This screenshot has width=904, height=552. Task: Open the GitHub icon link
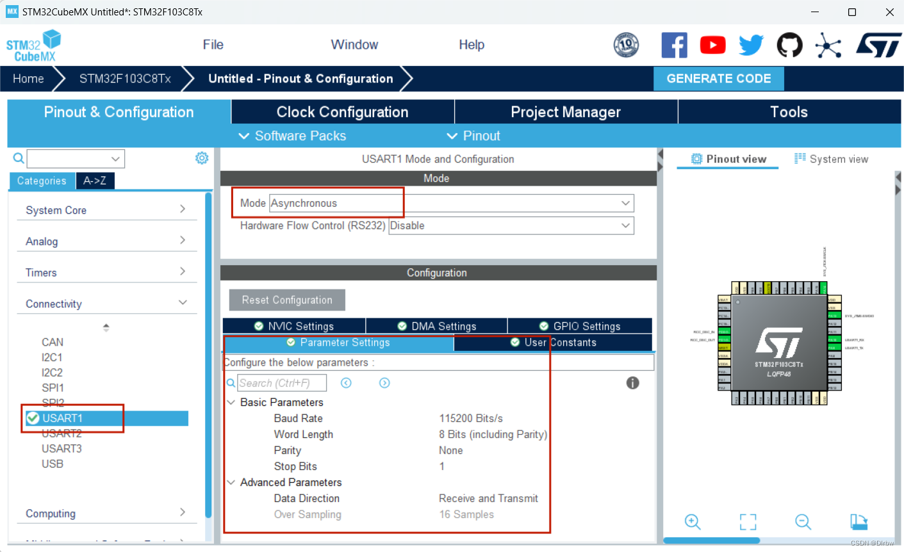[789, 45]
